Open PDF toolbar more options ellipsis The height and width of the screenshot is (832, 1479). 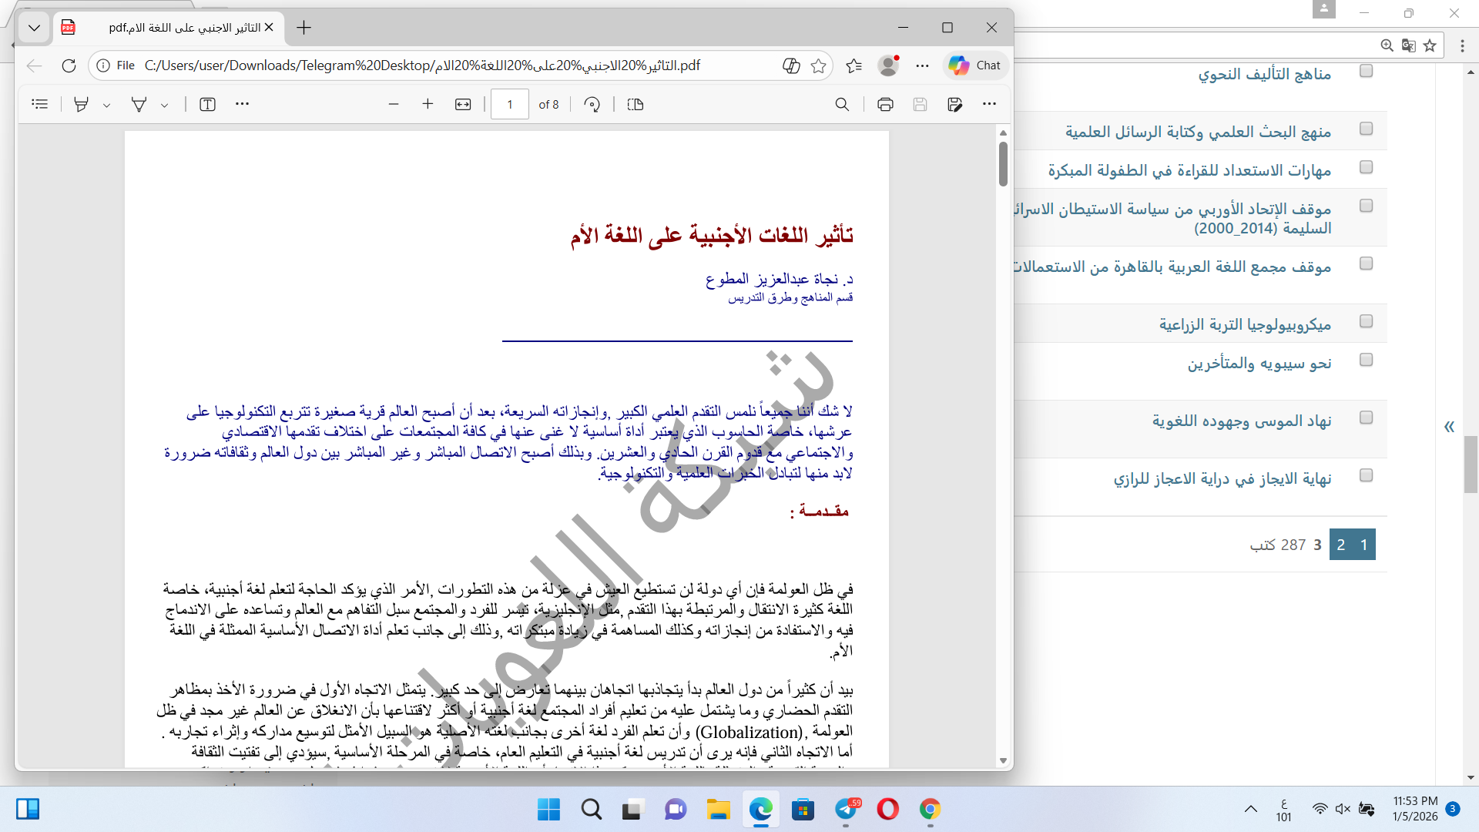tap(990, 104)
